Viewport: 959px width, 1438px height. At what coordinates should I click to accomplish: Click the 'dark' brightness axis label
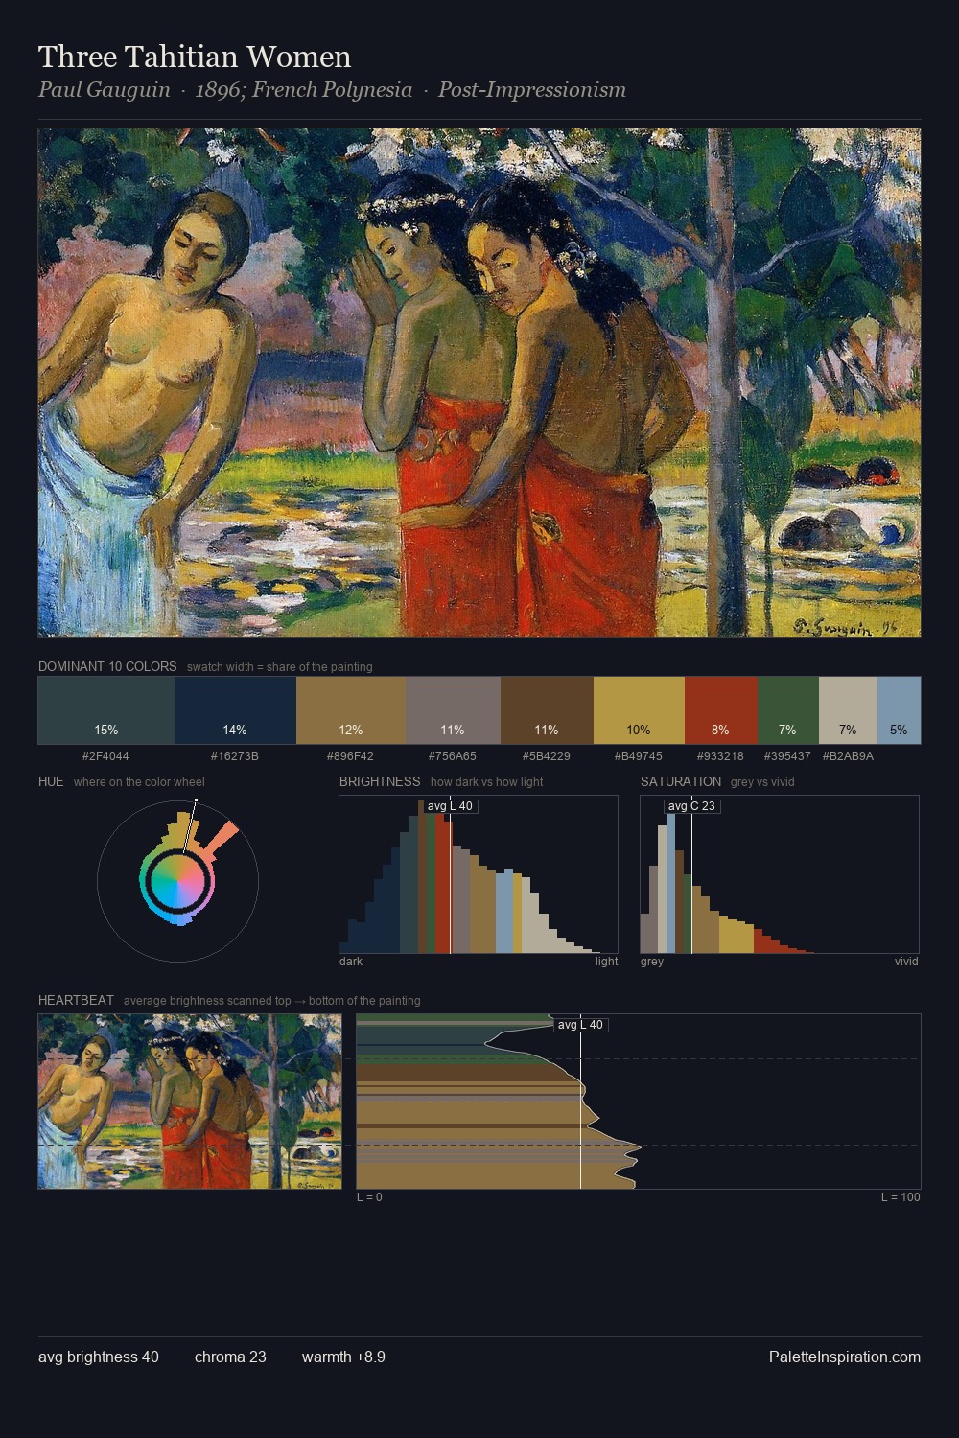click(351, 962)
